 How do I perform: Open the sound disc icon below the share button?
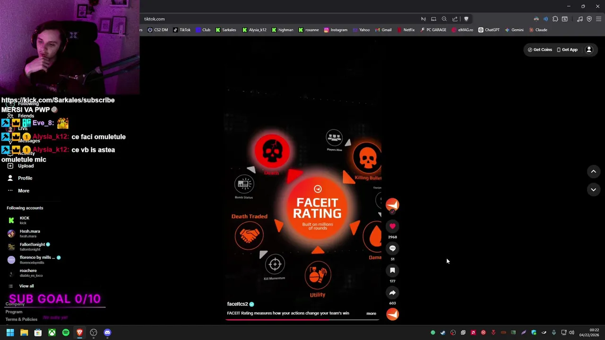pyautogui.click(x=392, y=314)
